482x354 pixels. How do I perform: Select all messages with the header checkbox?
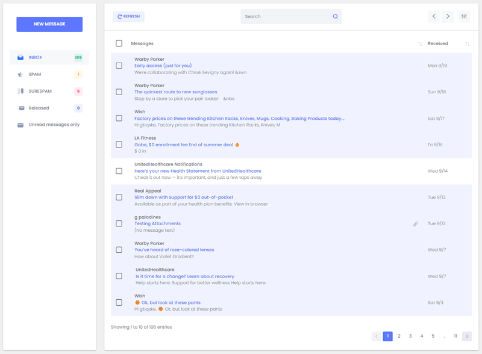coord(119,43)
